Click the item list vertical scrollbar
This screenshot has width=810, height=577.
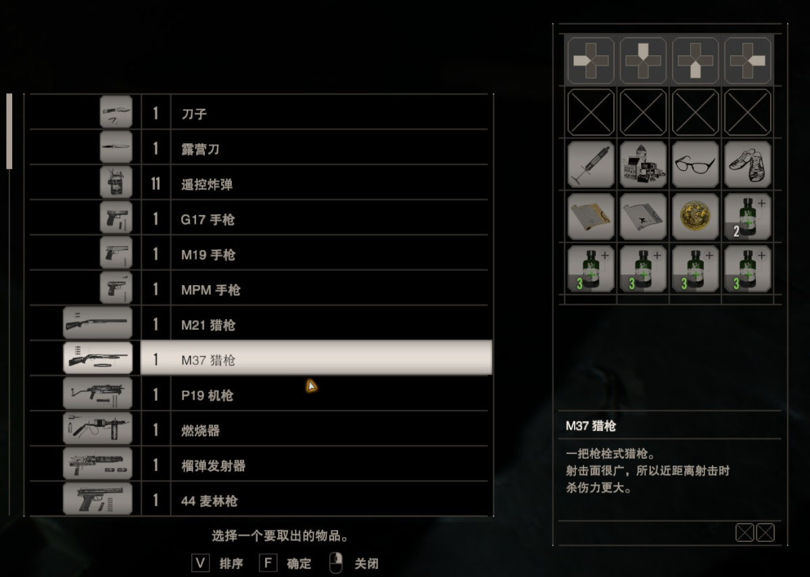point(9,131)
